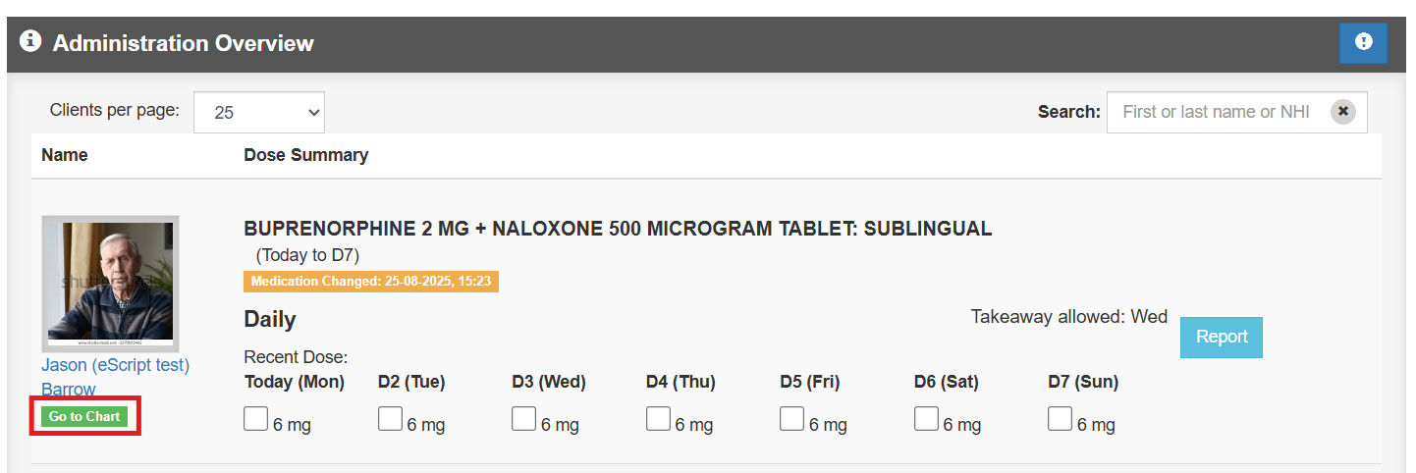Mark the D6 (Sat) dose checkbox
Viewport: 1416px width, 473px height.
(x=926, y=420)
